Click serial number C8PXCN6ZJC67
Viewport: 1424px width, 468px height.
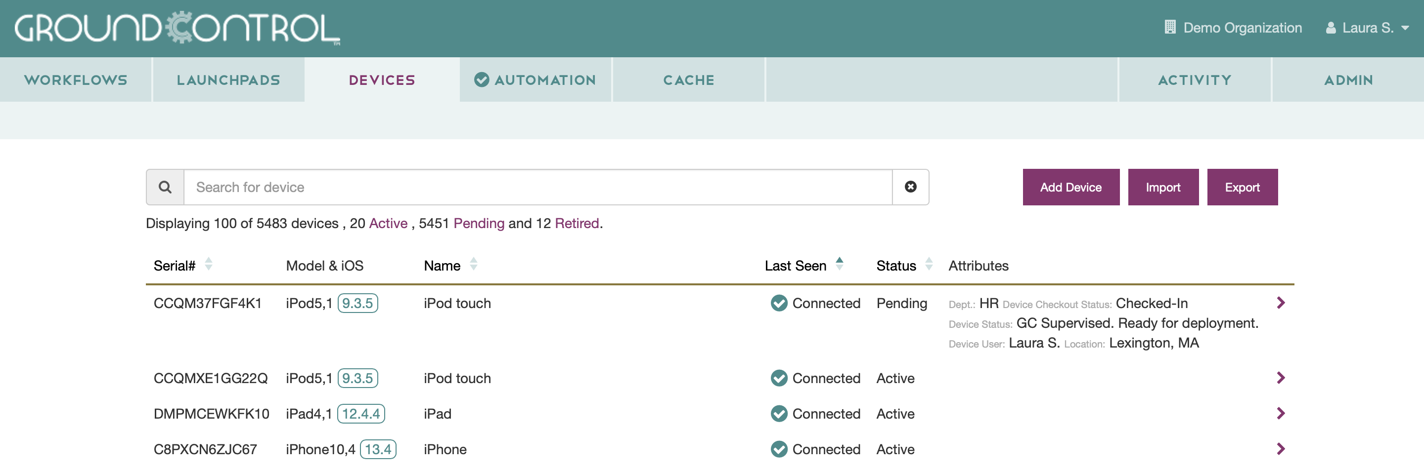[x=205, y=449]
